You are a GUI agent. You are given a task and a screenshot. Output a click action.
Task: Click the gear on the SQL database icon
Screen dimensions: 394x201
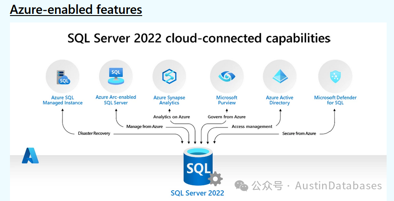[x=215, y=179]
